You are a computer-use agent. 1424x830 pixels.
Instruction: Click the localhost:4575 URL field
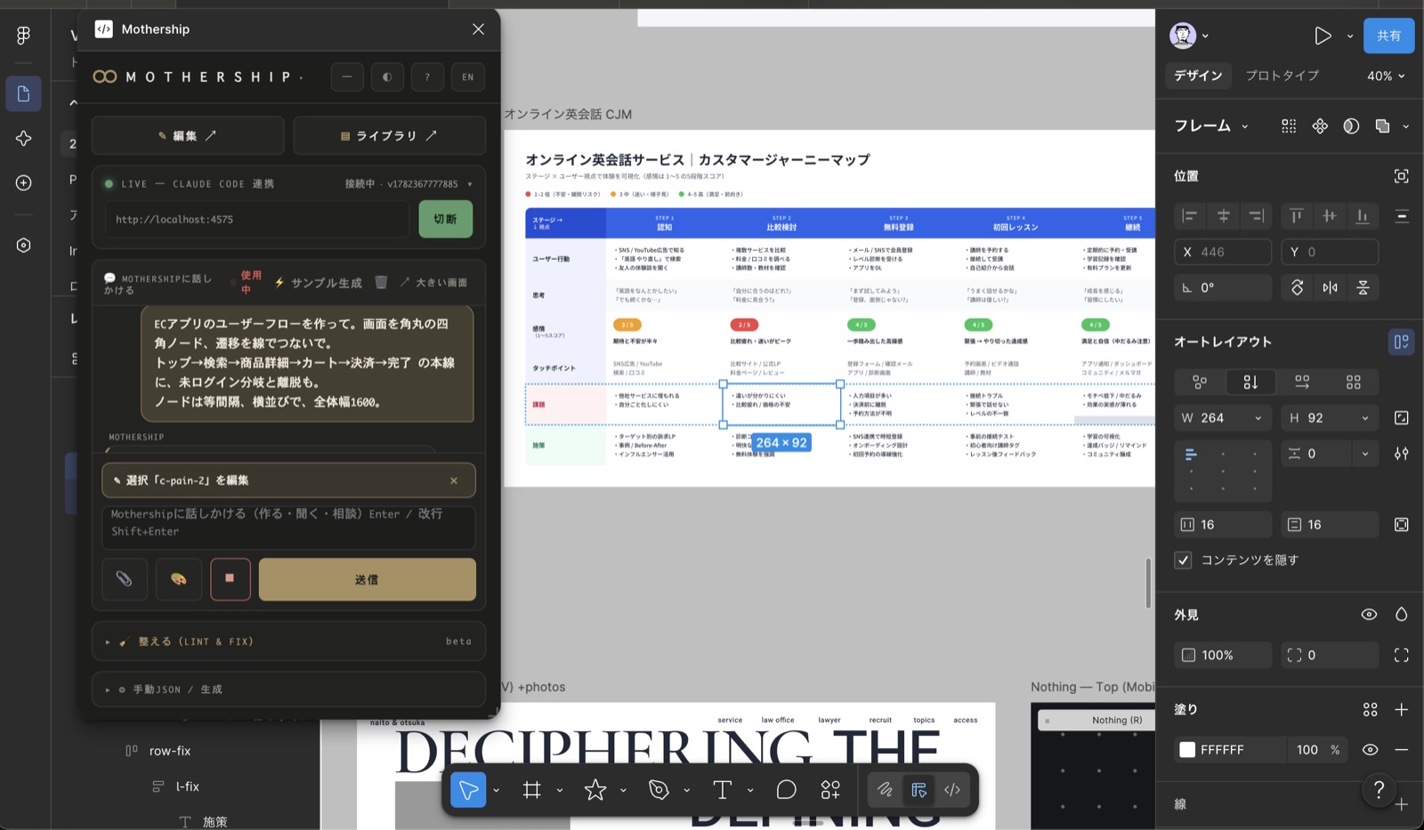click(256, 219)
